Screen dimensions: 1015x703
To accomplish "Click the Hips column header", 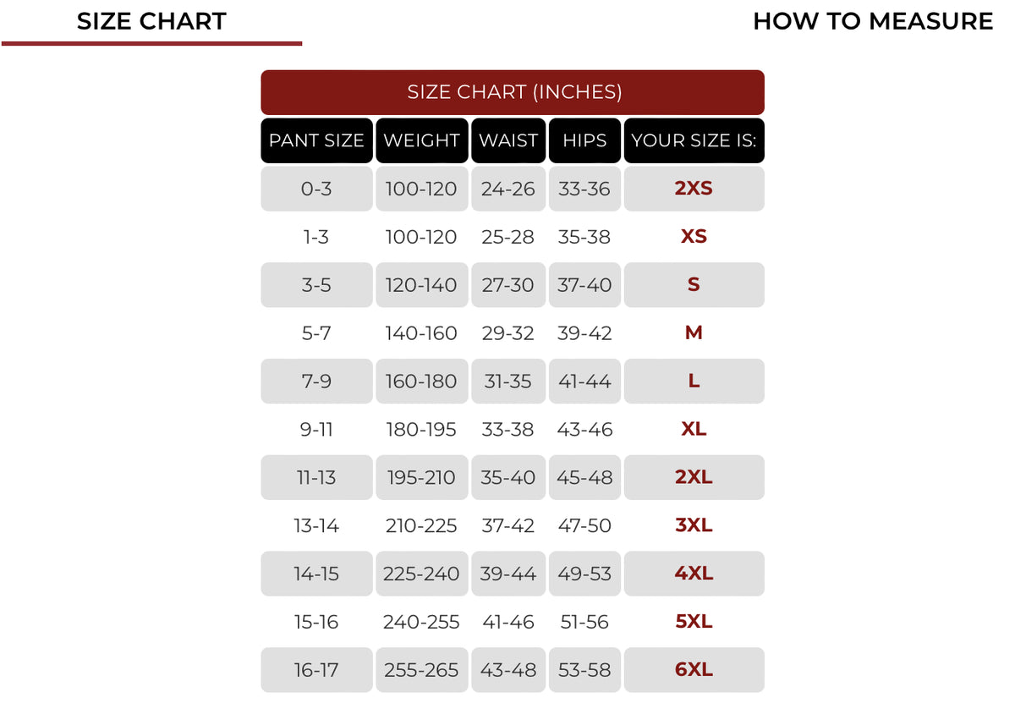I will click(584, 140).
